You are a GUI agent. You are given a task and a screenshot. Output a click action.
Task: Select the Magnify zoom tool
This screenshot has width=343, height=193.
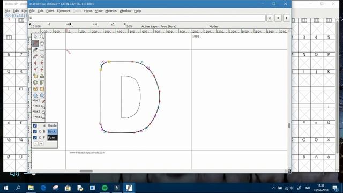coord(42,37)
